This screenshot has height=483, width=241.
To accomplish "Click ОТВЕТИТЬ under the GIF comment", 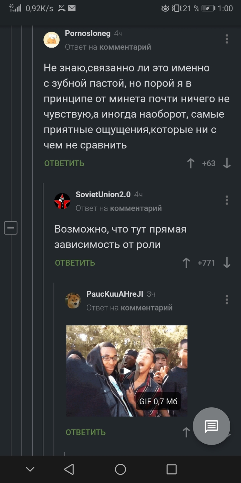I will coord(85,432).
